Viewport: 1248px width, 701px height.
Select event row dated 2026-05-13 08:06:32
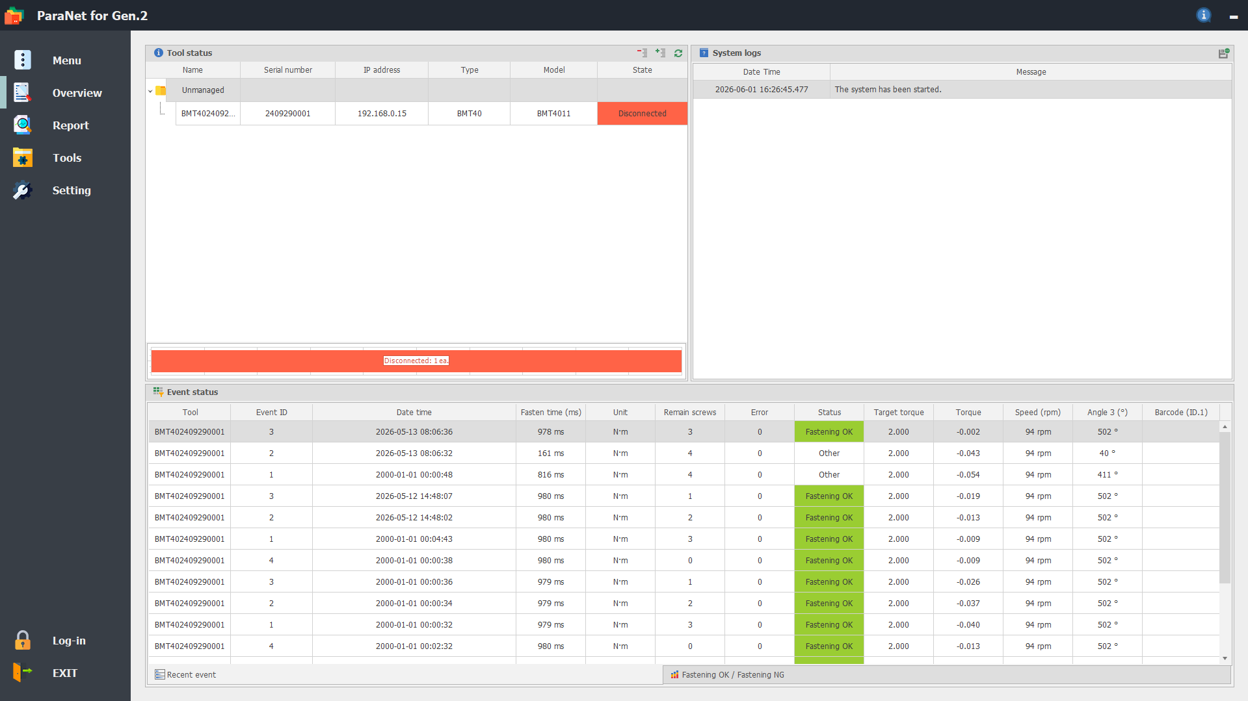(684, 453)
